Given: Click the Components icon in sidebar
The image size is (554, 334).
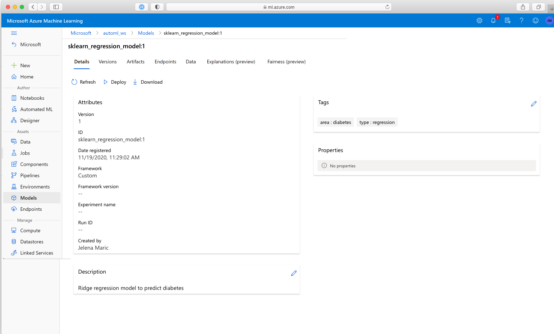Looking at the screenshot, I should tap(14, 164).
